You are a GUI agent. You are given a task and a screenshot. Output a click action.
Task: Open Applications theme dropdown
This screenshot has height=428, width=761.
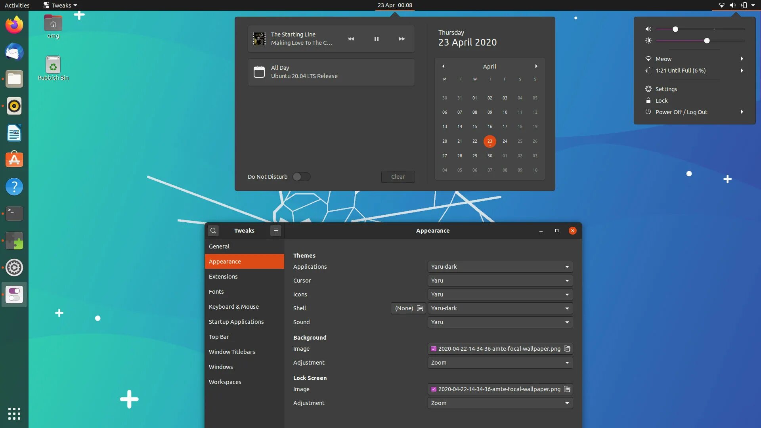(500, 267)
